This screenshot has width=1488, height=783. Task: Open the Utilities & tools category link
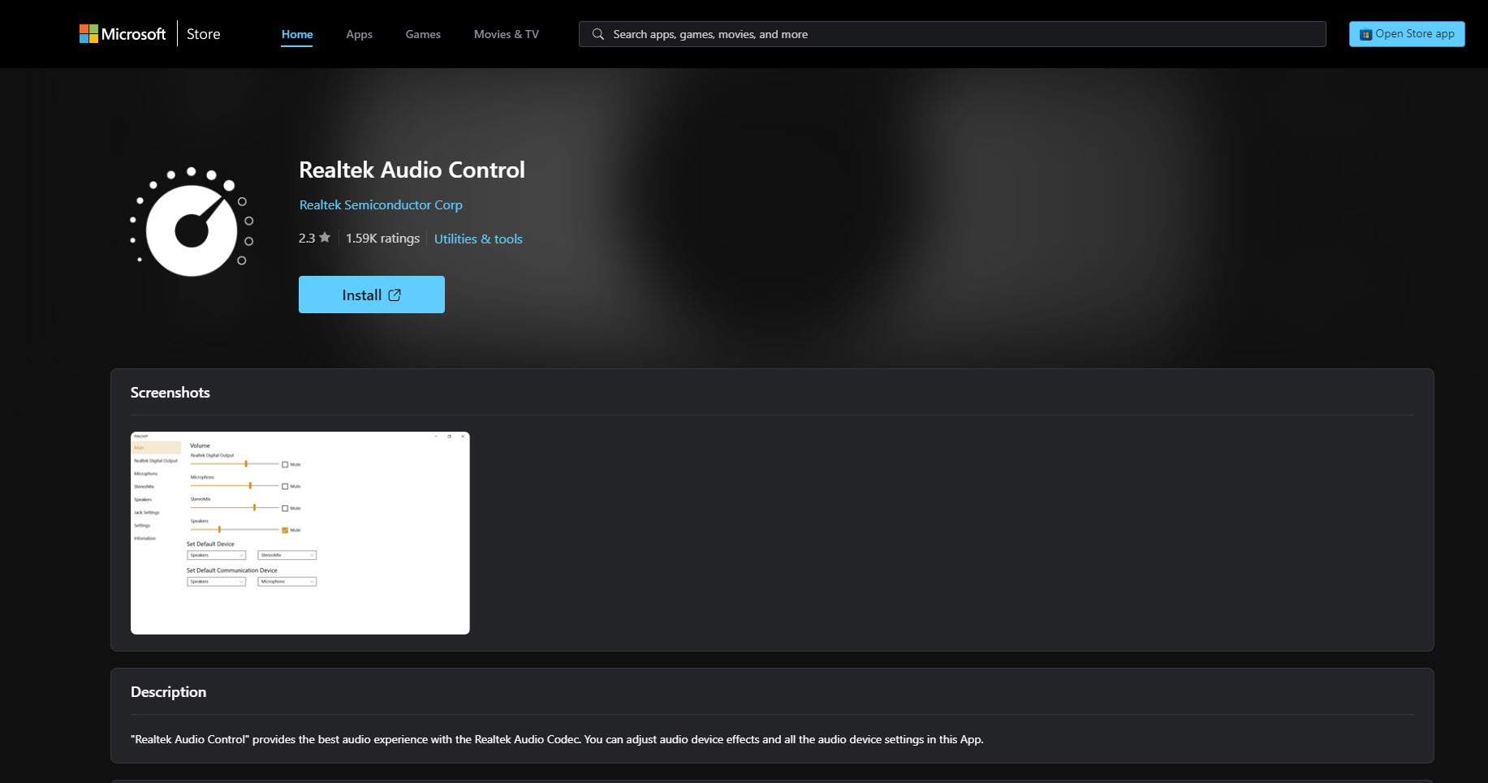(x=478, y=239)
